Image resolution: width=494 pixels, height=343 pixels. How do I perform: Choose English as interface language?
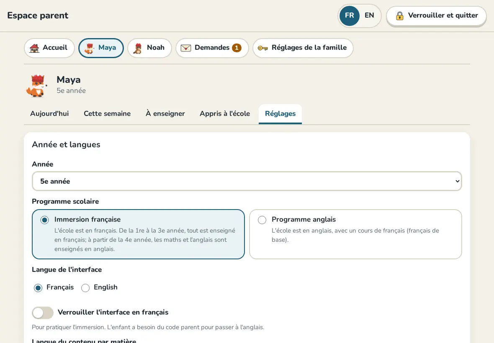(x=85, y=288)
